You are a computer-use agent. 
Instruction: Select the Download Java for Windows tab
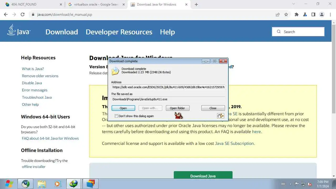tap(159, 4)
